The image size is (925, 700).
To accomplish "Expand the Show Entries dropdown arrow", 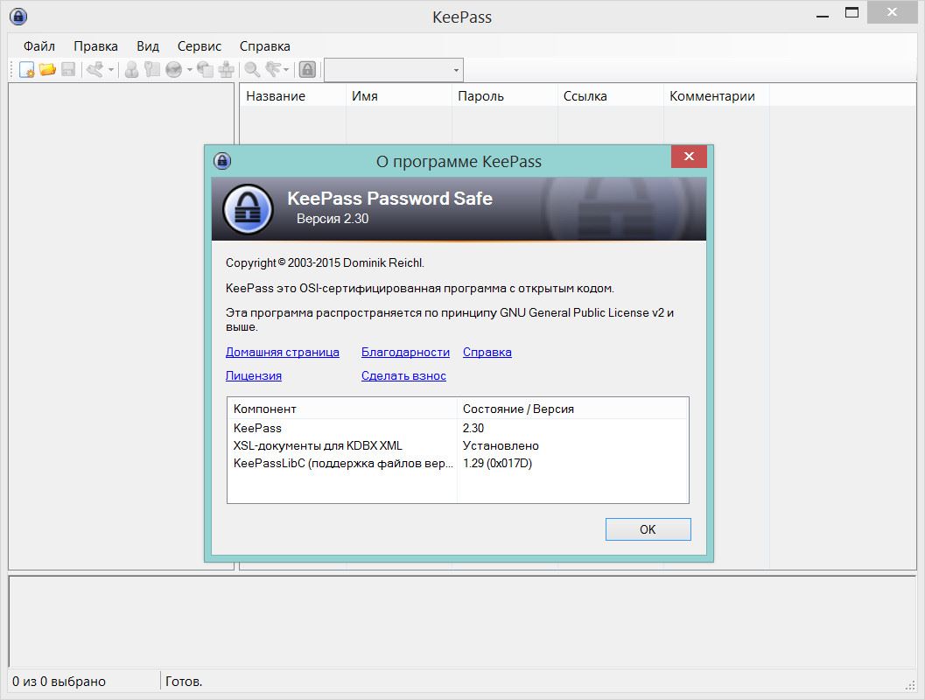I will pyautogui.click(x=286, y=70).
